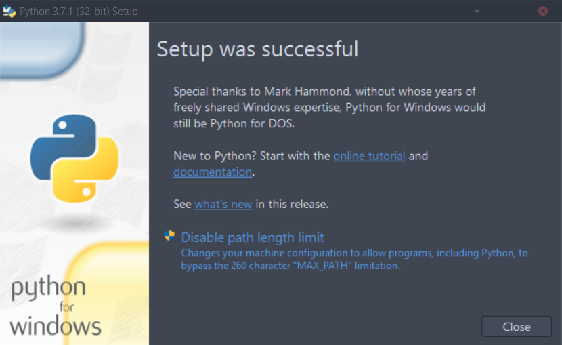Close the window with the red X
Screen dimensions: 562x345
pyautogui.click(x=543, y=11)
